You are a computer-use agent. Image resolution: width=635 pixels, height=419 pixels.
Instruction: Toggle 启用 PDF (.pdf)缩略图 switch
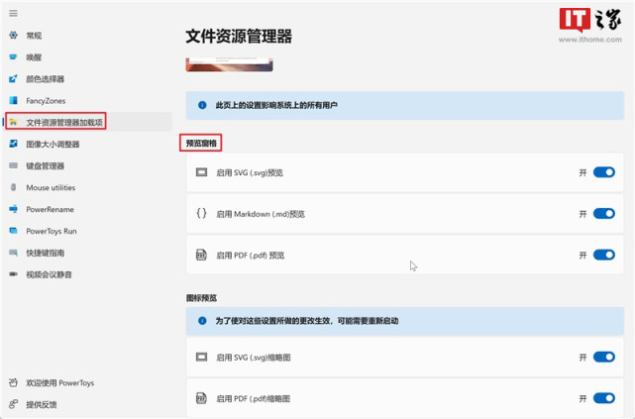(604, 398)
